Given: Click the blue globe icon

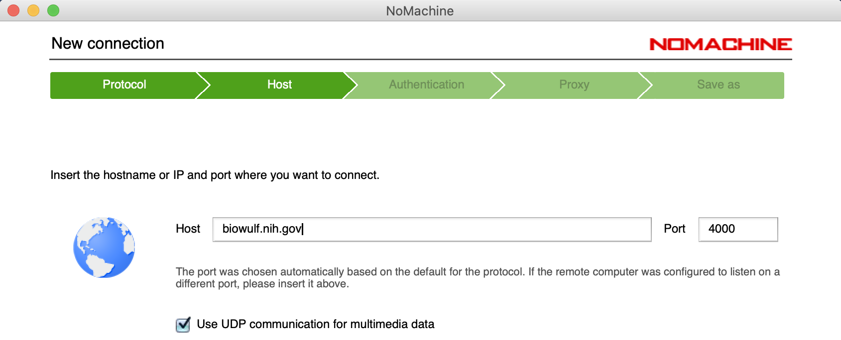Looking at the screenshot, I should coord(104,247).
